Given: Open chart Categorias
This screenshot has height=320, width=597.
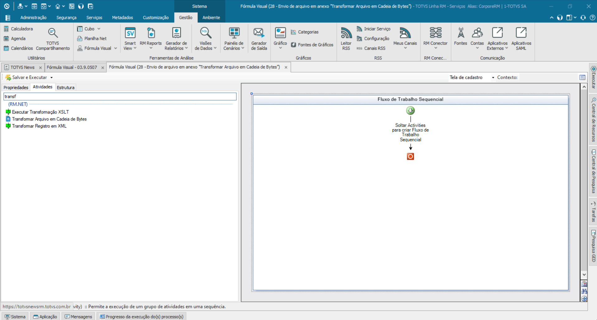Looking at the screenshot, I should (305, 32).
